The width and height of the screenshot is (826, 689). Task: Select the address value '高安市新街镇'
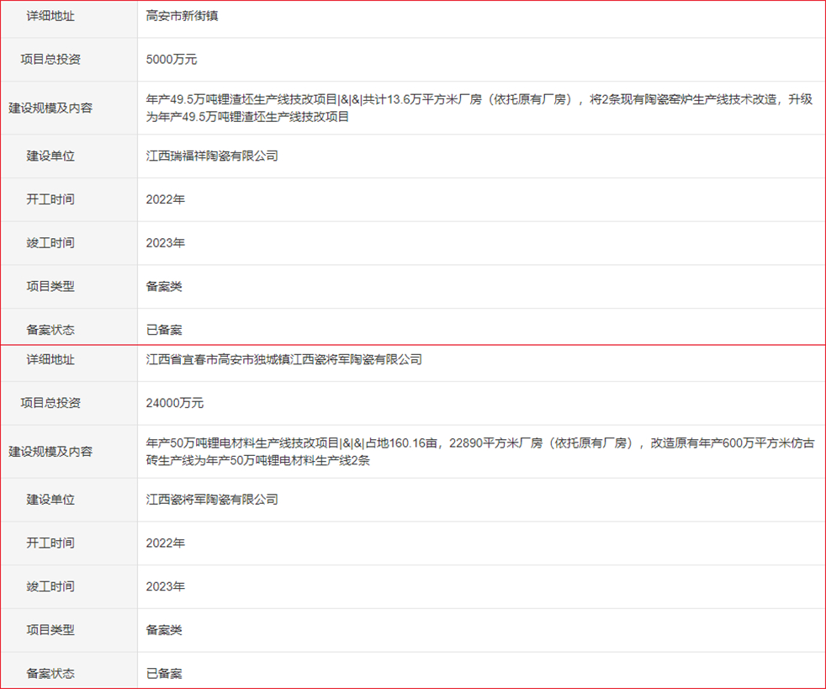[x=182, y=16]
